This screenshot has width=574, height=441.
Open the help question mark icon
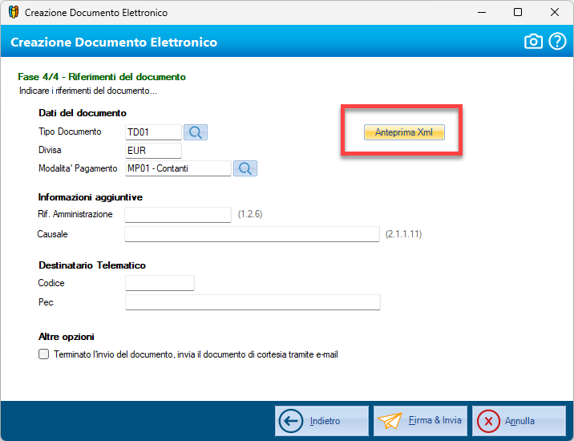[557, 42]
